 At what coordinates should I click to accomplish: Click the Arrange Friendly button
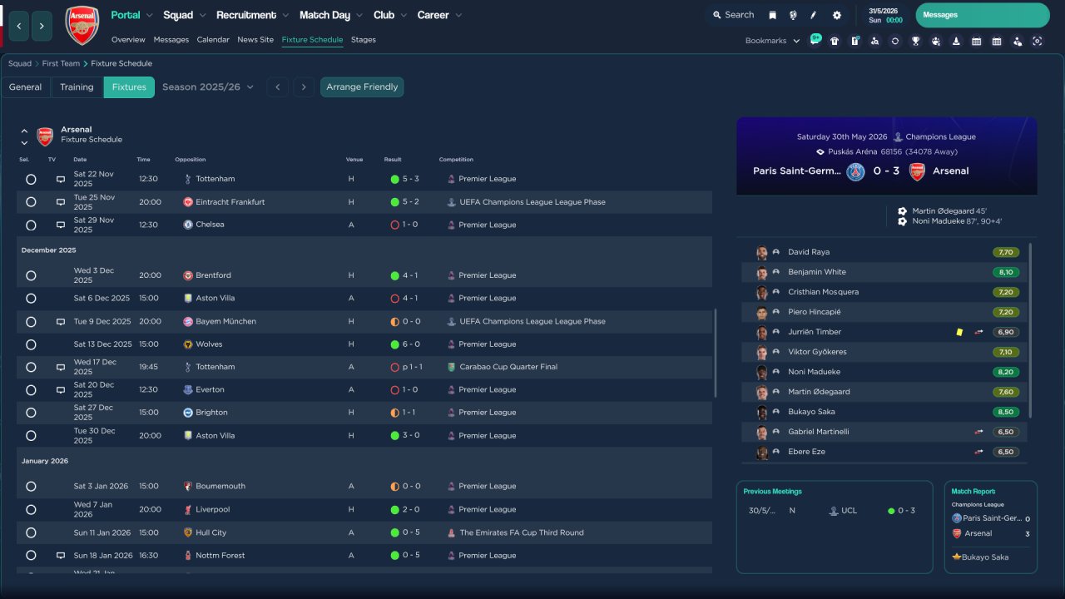point(362,87)
